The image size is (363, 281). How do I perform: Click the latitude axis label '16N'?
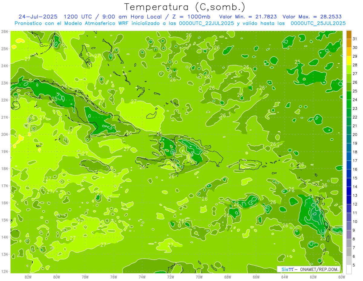(5, 203)
